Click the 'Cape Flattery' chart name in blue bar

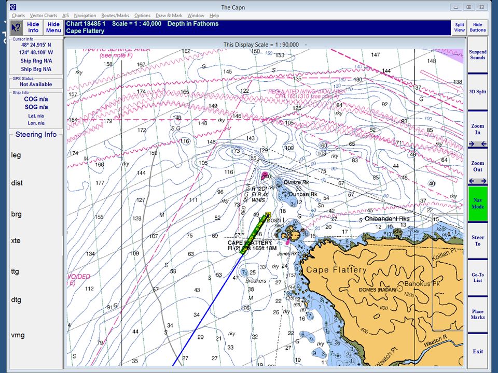click(x=85, y=31)
